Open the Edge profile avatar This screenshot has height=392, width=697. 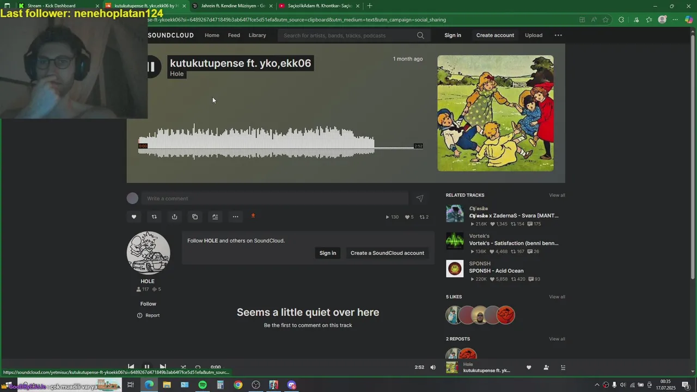click(662, 20)
